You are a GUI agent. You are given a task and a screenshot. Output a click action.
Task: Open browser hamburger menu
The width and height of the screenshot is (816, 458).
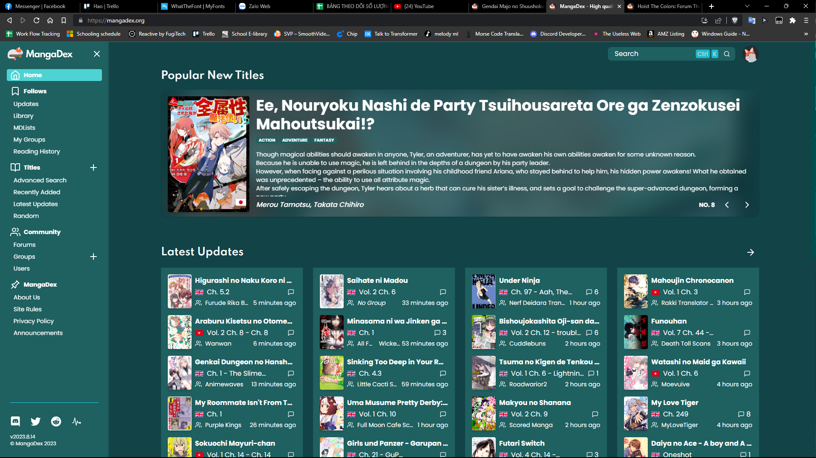(806, 20)
